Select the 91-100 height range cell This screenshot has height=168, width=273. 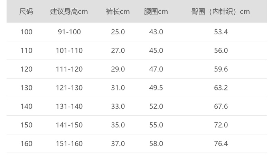tap(69, 32)
